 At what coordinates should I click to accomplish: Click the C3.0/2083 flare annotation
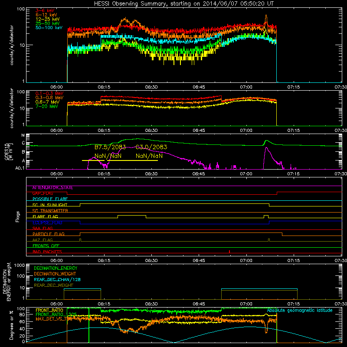pos(151,147)
